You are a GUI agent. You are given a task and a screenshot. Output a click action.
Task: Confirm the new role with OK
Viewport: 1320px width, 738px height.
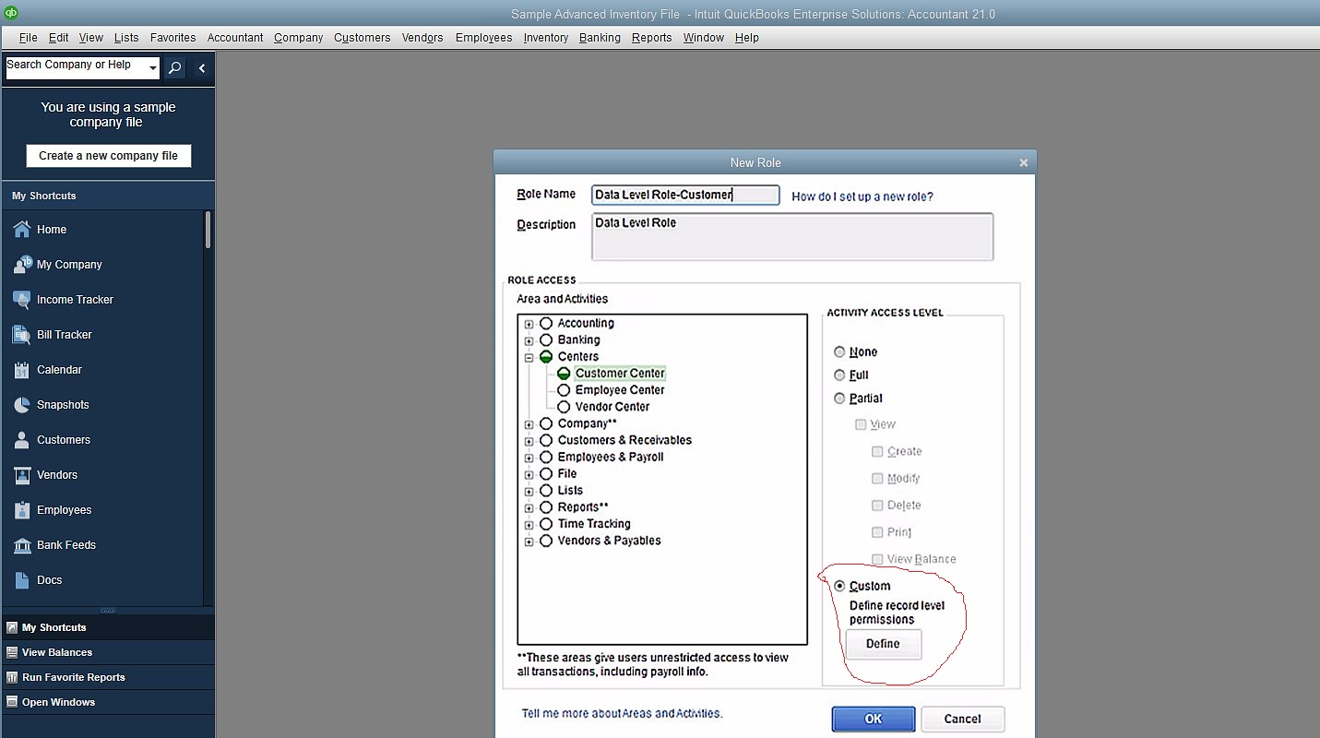point(874,719)
